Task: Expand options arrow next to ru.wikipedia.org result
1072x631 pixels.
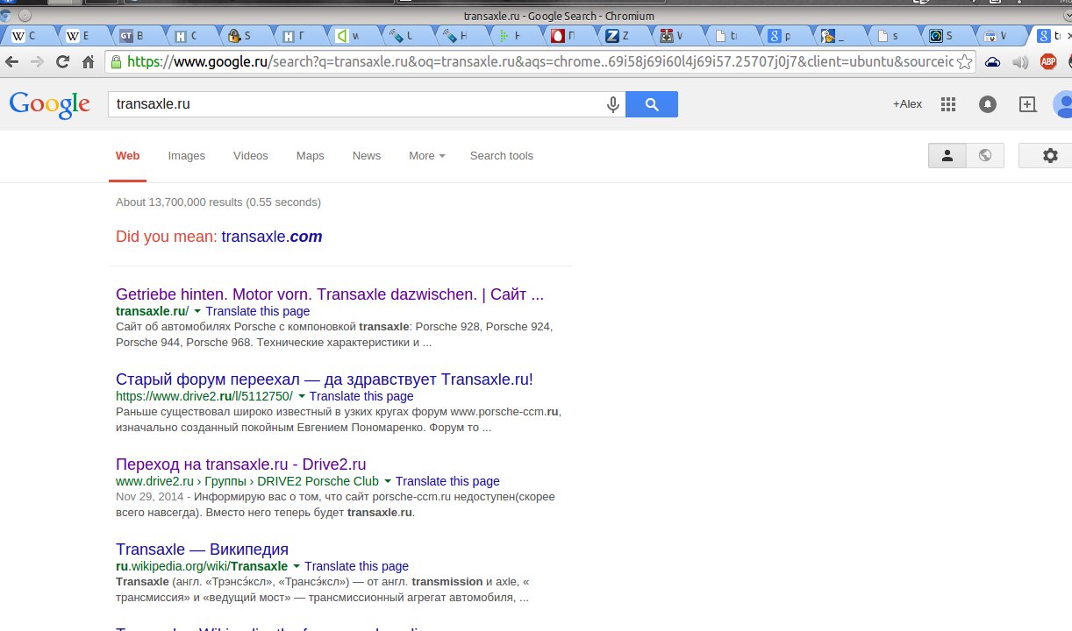Action: tap(297, 566)
